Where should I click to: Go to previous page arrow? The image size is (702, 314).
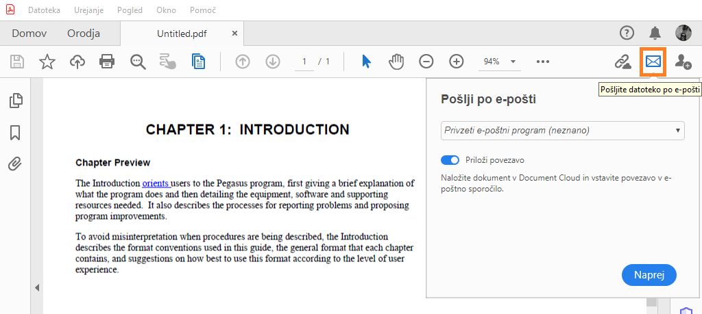pyautogui.click(x=243, y=62)
